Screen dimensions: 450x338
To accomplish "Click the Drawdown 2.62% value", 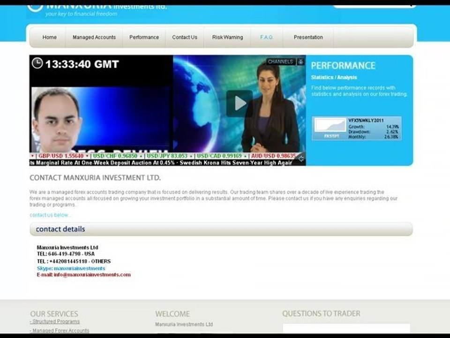I will click(392, 131).
